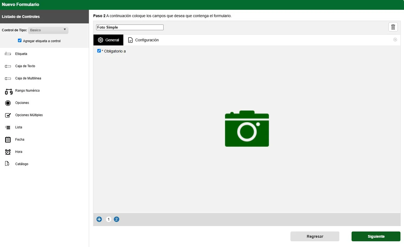Click the Siguiente button
The width and height of the screenshot is (404, 247).
click(x=376, y=236)
